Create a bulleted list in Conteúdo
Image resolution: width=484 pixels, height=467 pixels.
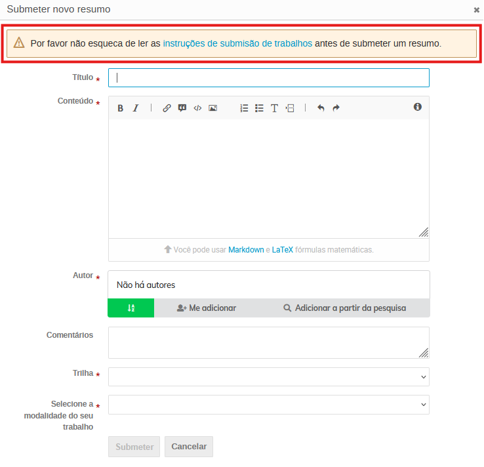click(259, 108)
